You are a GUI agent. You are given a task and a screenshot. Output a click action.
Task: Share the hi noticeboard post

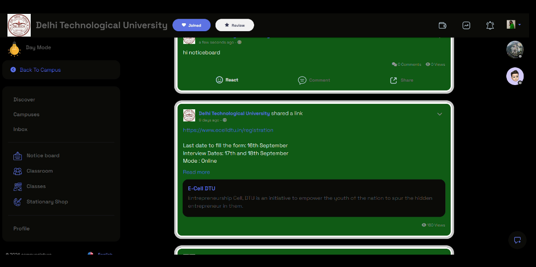coord(402,80)
